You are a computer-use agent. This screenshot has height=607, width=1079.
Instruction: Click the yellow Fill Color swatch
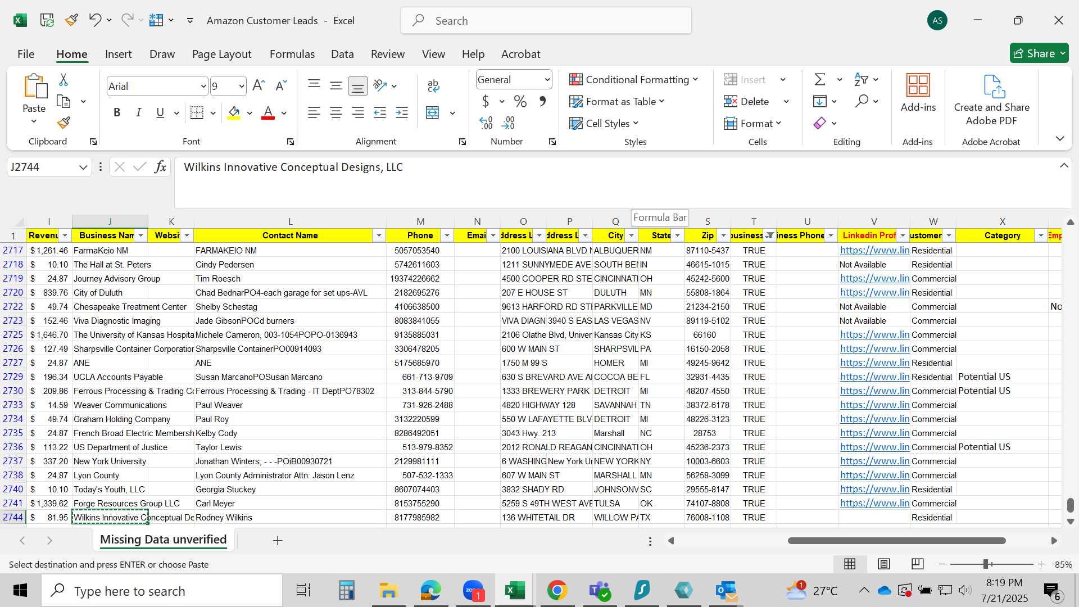tap(234, 113)
